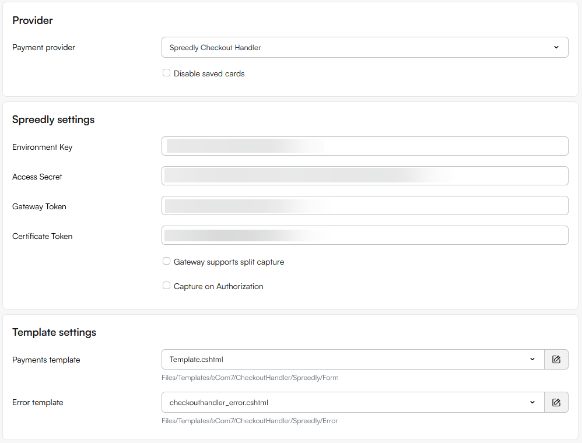
Task: Click the Certificate Token label text
Action: (42, 237)
